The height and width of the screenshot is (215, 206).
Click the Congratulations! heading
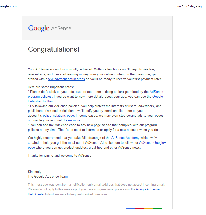(54, 49)
